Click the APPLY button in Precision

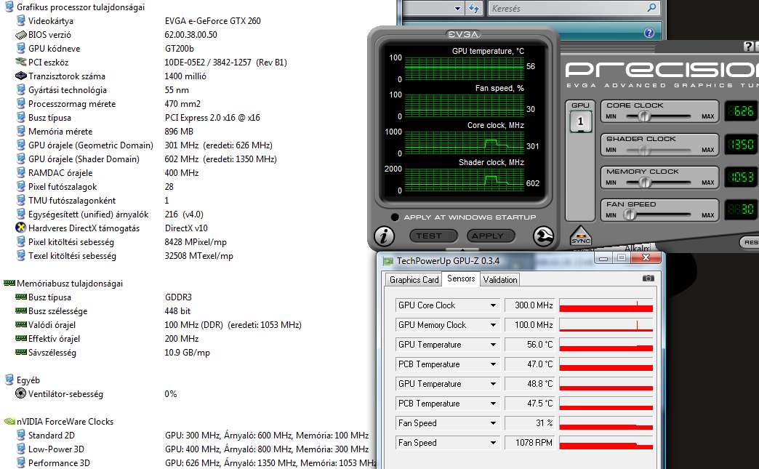[491, 236]
